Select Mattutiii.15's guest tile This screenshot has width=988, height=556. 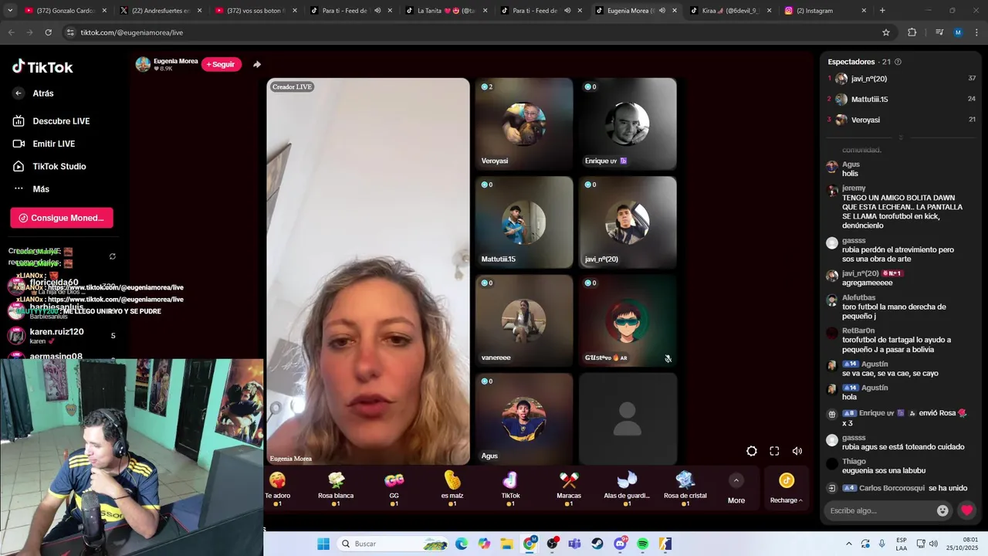coord(524,222)
